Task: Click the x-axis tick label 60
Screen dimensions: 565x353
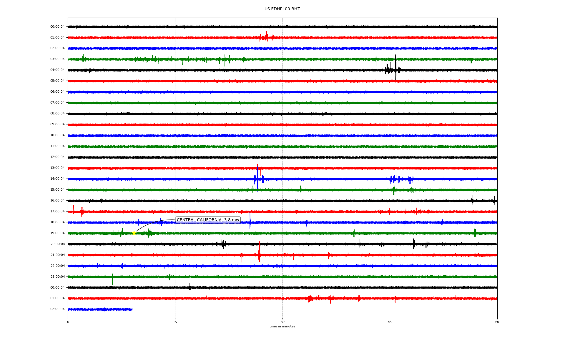Action: 497,322
